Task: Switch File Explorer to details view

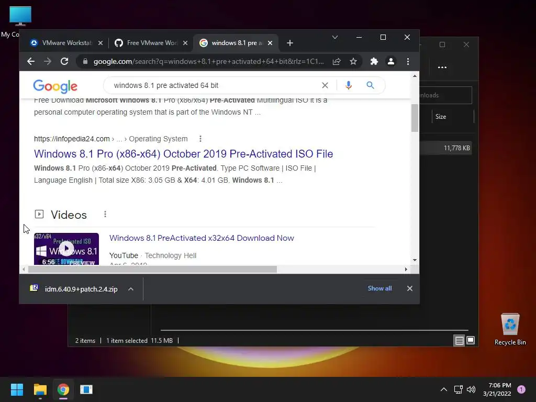Action: click(459, 340)
